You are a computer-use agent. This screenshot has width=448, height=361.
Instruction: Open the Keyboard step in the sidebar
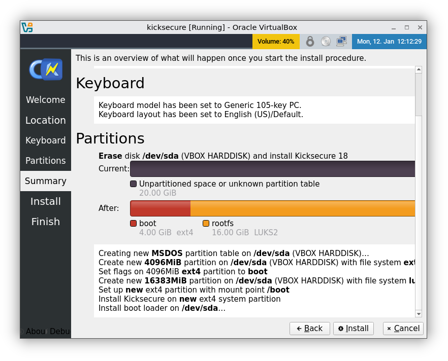(45, 140)
